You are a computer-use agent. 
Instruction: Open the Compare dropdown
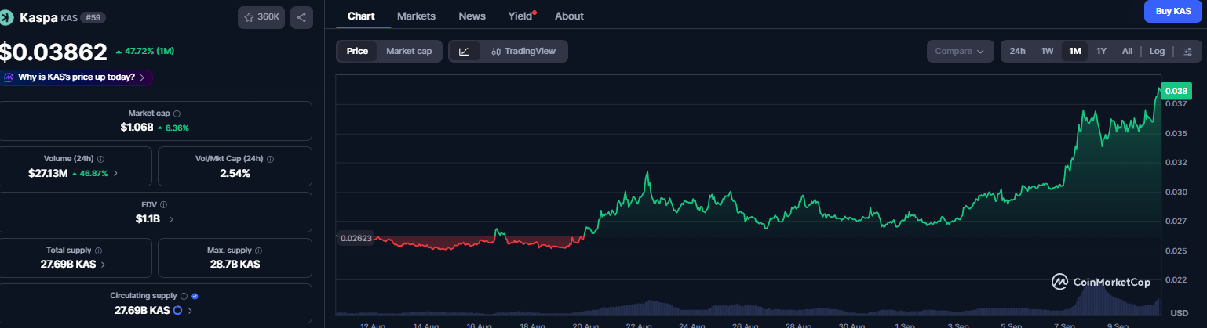tap(960, 51)
